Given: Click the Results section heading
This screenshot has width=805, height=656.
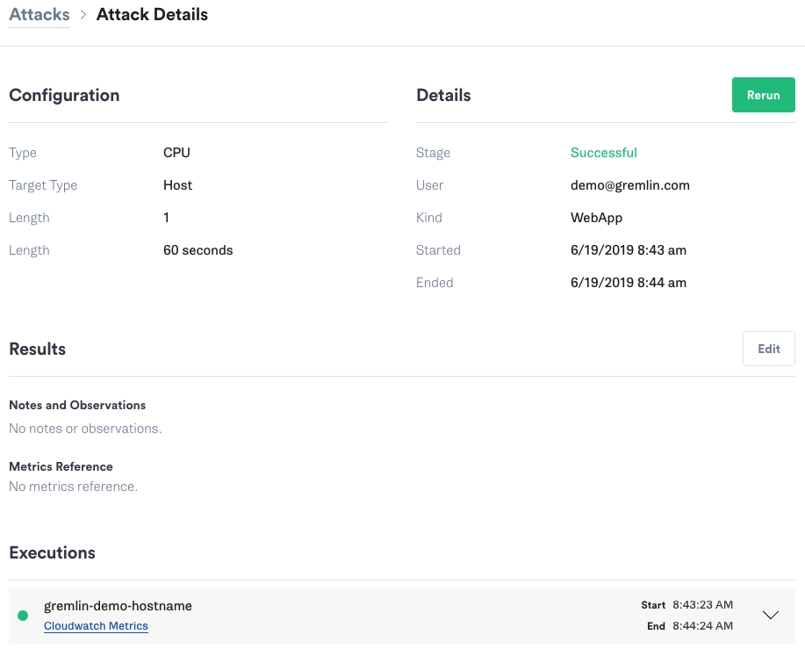Looking at the screenshot, I should point(38,349).
